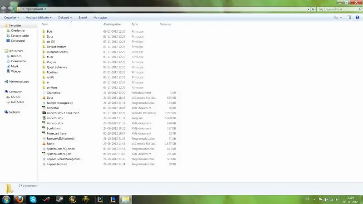
Task: Open Videoer library
Action: pyautogui.click(x=16, y=71)
